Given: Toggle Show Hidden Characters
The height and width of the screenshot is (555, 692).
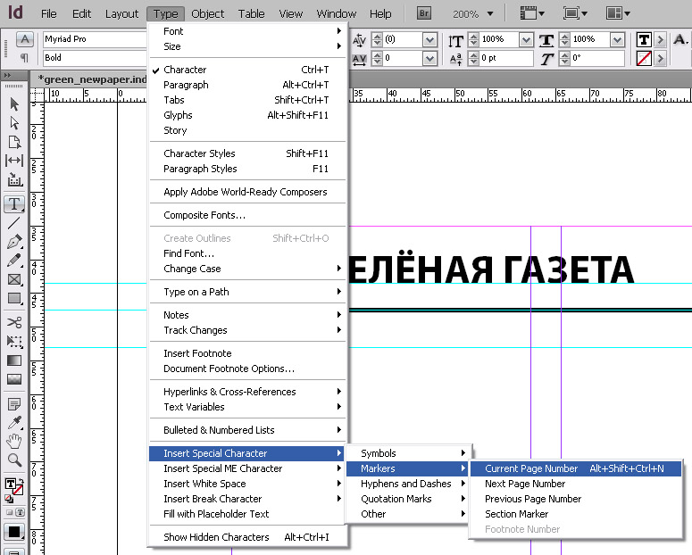Looking at the screenshot, I should click(x=216, y=537).
